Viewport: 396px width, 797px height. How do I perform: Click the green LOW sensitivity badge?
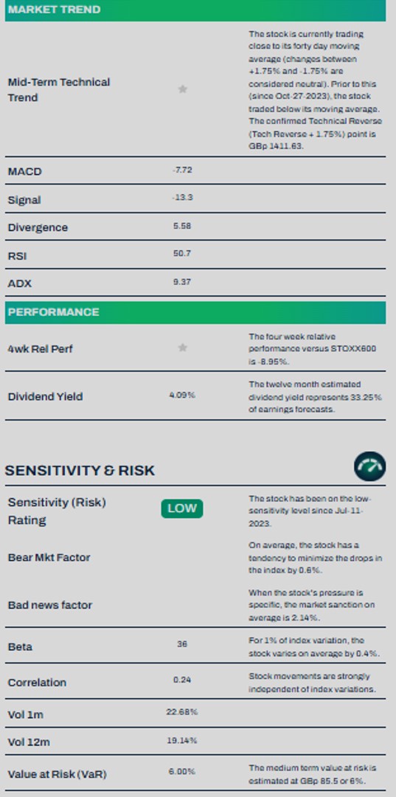tap(181, 508)
